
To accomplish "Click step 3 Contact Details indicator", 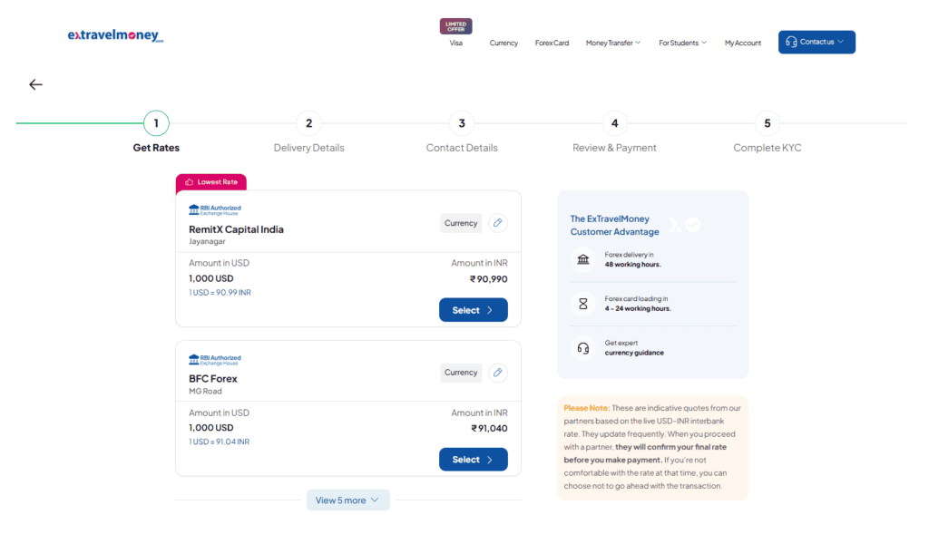I will [461, 123].
